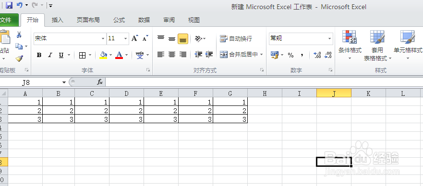Image resolution: width=423 pixels, height=186 pixels.
Task: Open 套用表格格式 table formats
Action: tap(377, 45)
